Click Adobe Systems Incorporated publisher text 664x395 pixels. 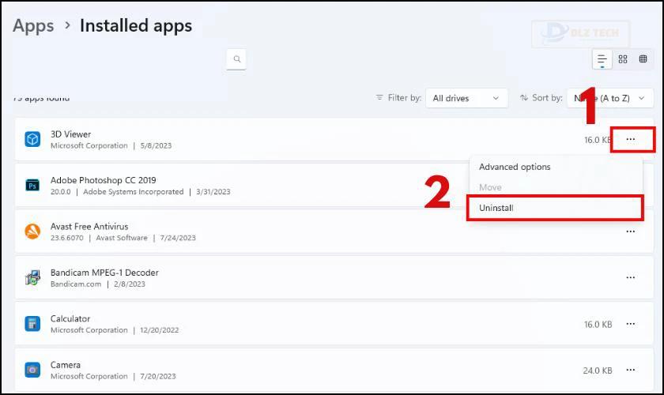[x=134, y=192]
